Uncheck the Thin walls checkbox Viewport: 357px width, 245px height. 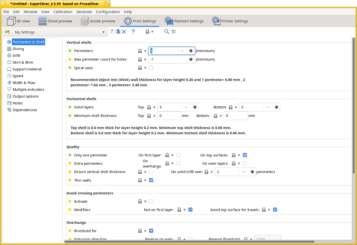151,180
